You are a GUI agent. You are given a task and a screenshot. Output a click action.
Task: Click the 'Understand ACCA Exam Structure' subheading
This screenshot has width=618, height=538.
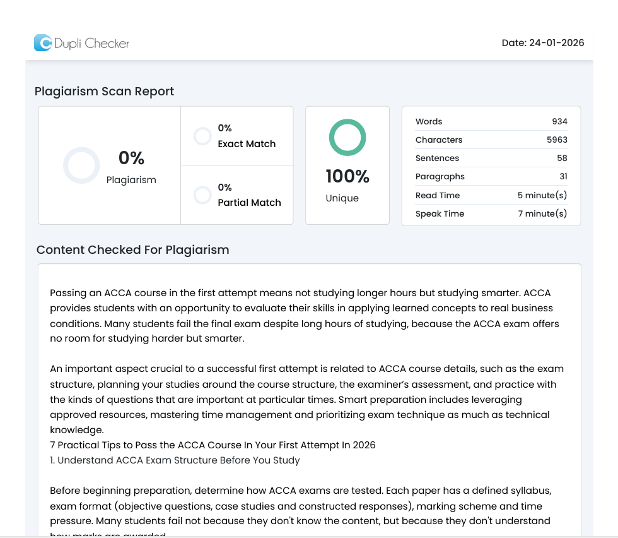(x=175, y=460)
